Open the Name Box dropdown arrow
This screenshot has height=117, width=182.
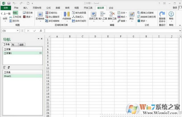click(x=18, y=30)
